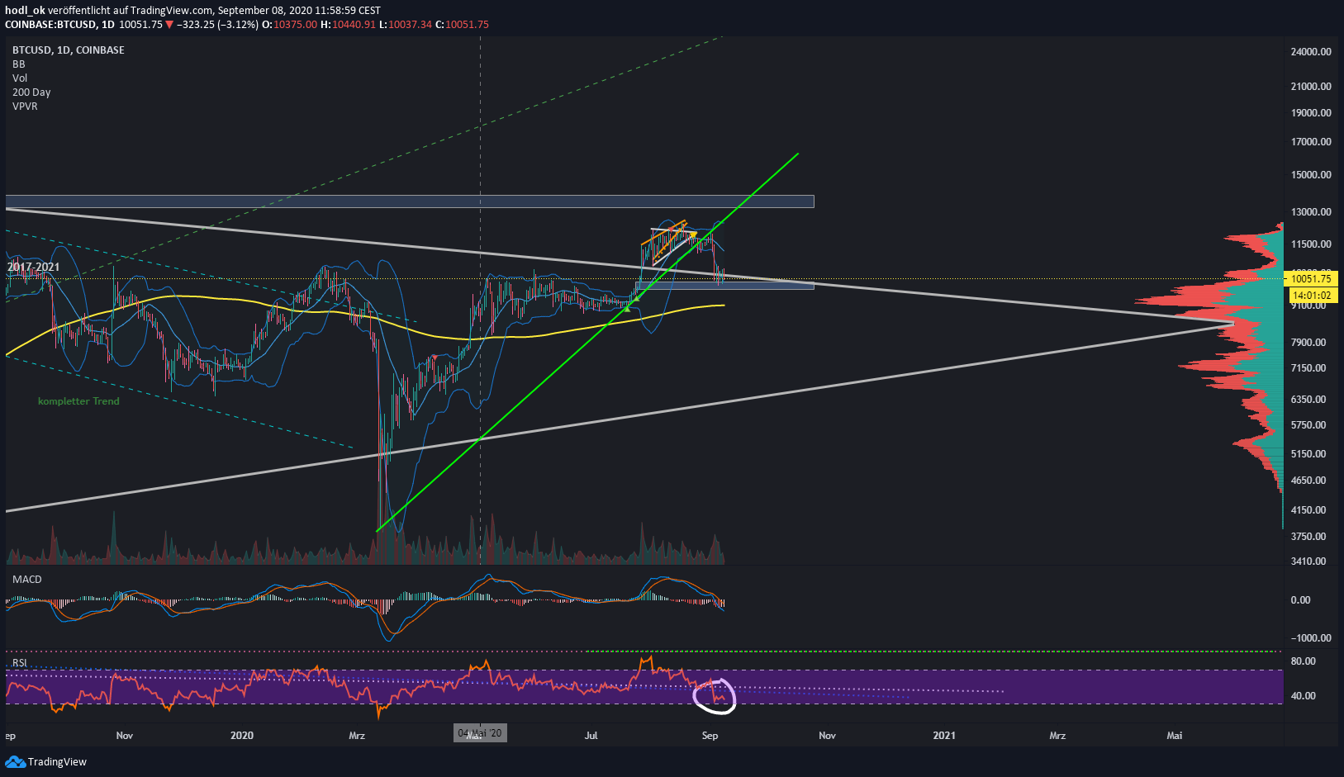Viewport: 1344px width, 777px height.
Task: Click the low value L:10037.34
Action: pos(406,25)
